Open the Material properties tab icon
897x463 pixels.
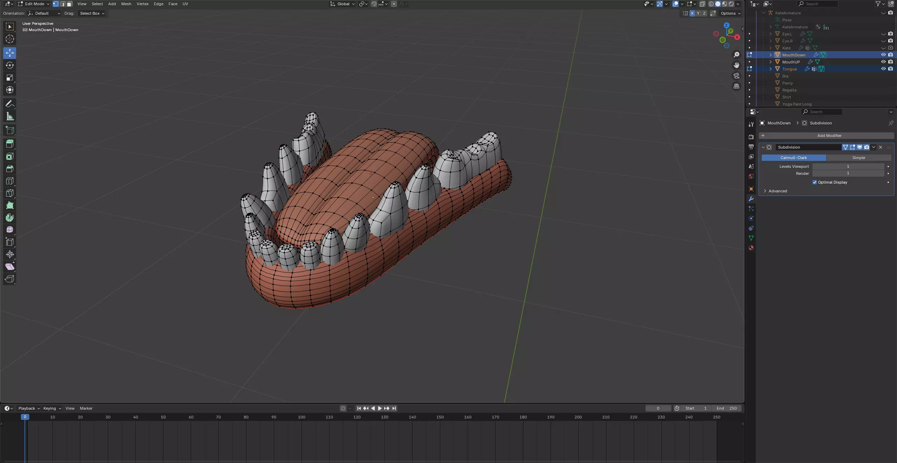pos(751,248)
